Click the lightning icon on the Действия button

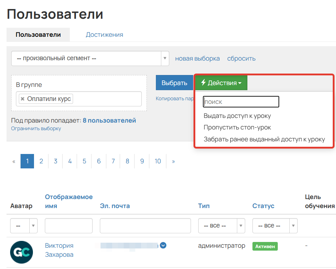click(204, 82)
